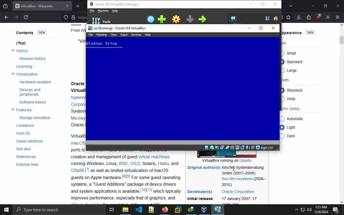This screenshot has height=215, width=344.
Task: Open the Devices menu in xp VM window
Action: tap(136, 35)
